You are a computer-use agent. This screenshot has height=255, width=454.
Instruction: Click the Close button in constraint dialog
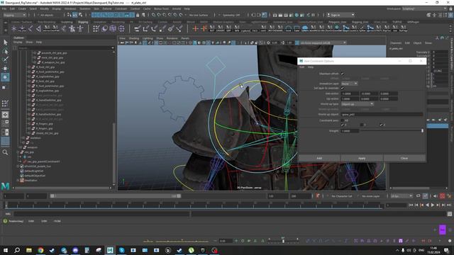pos(404,158)
